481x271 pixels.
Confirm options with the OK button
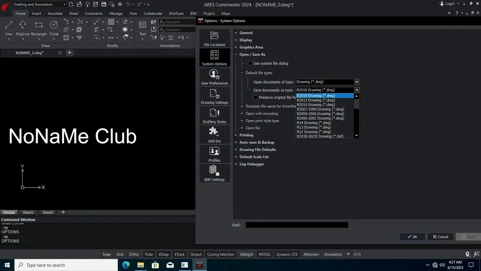pyautogui.click(x=412, y=237)
